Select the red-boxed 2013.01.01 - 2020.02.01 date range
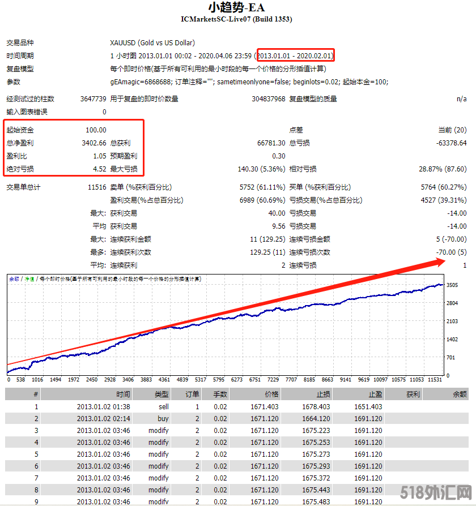The height and width of the screenshot is (506, 476). pos(295,55)
